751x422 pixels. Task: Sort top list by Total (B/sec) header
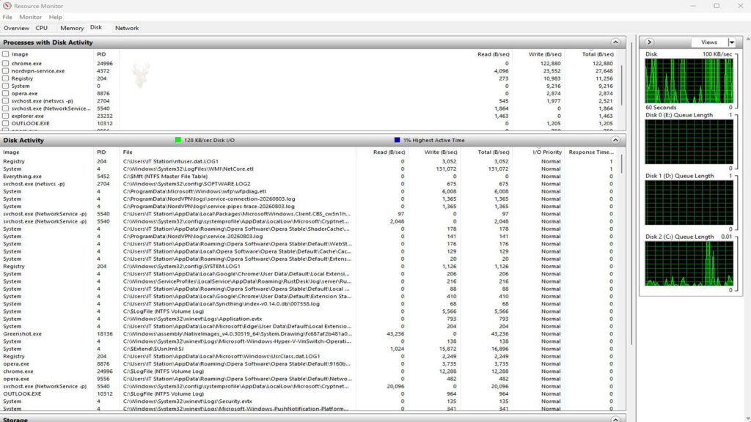pyautogui.click(x=598, y=54)
